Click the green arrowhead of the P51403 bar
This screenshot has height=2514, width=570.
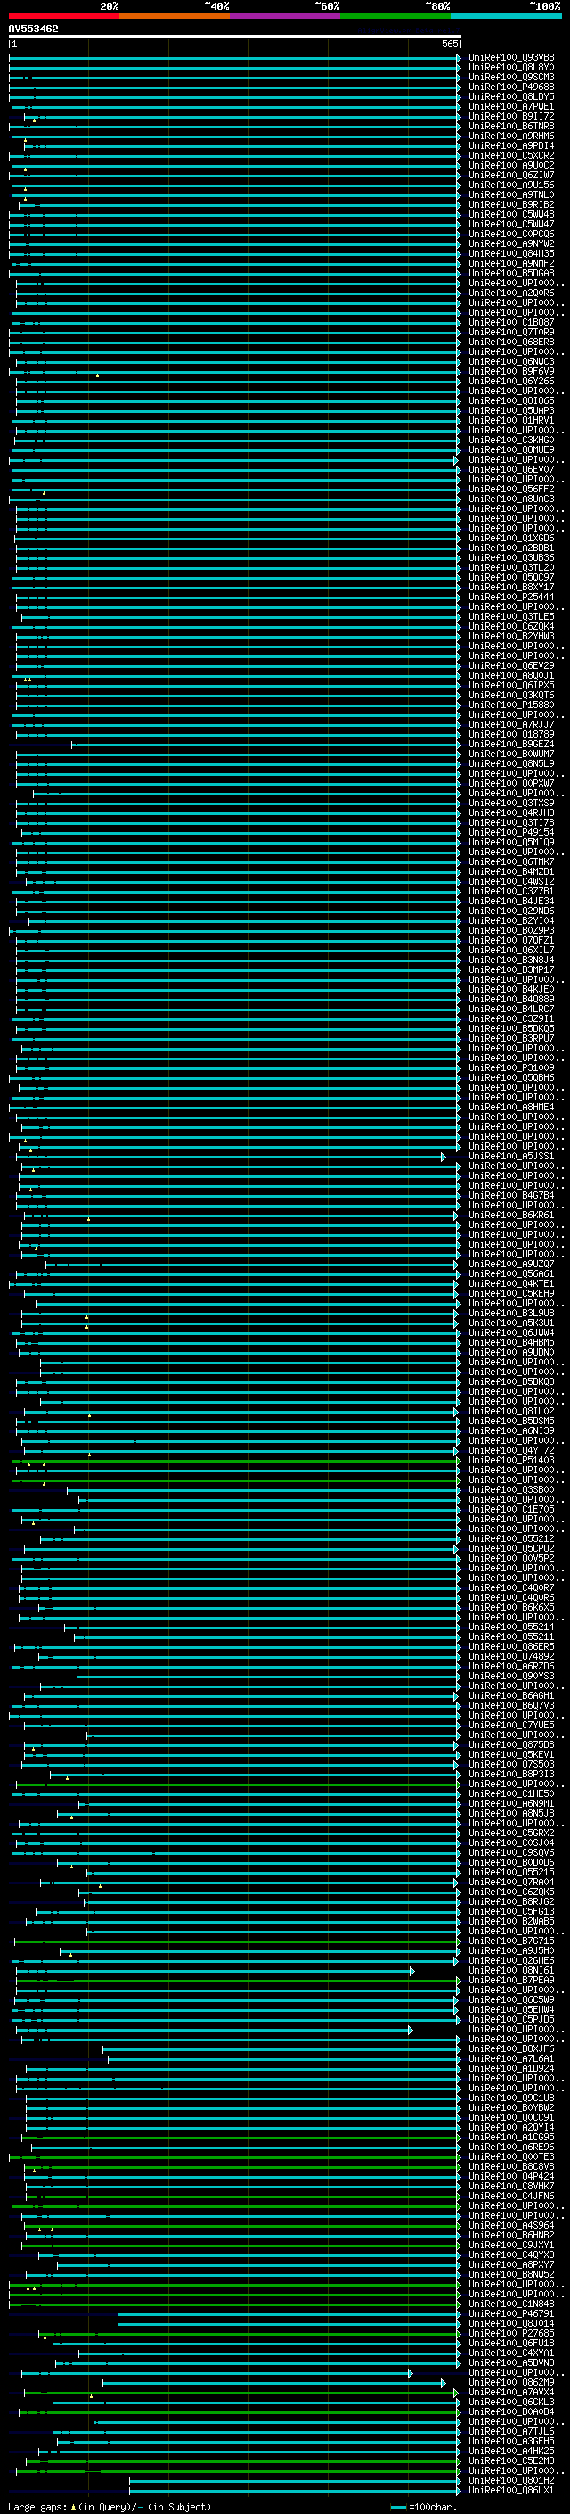point(458,1461)
